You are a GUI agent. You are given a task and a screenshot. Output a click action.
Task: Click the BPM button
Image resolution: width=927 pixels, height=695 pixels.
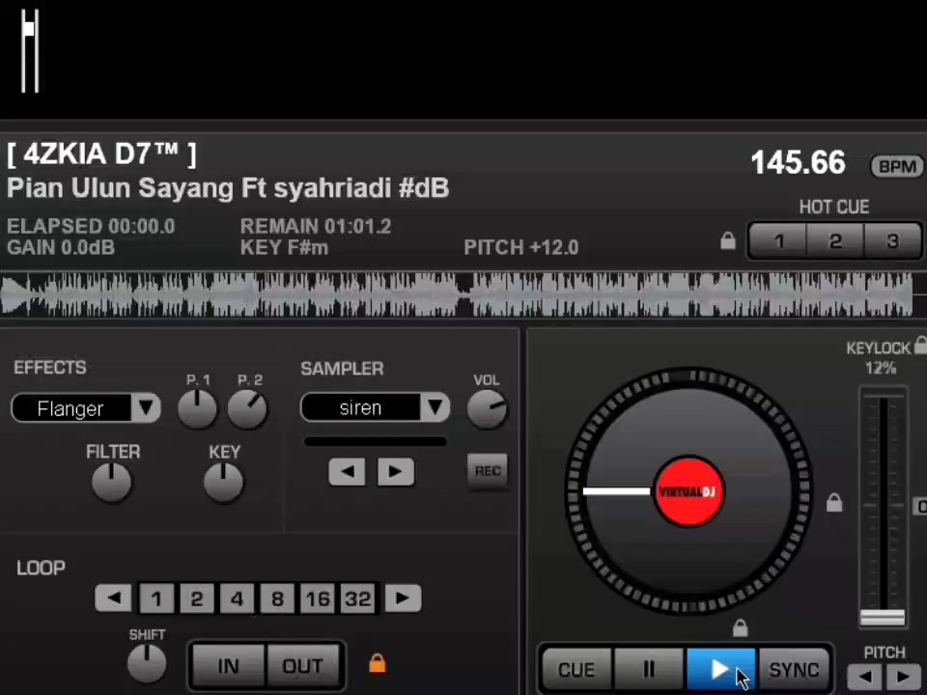pos(897,166)
